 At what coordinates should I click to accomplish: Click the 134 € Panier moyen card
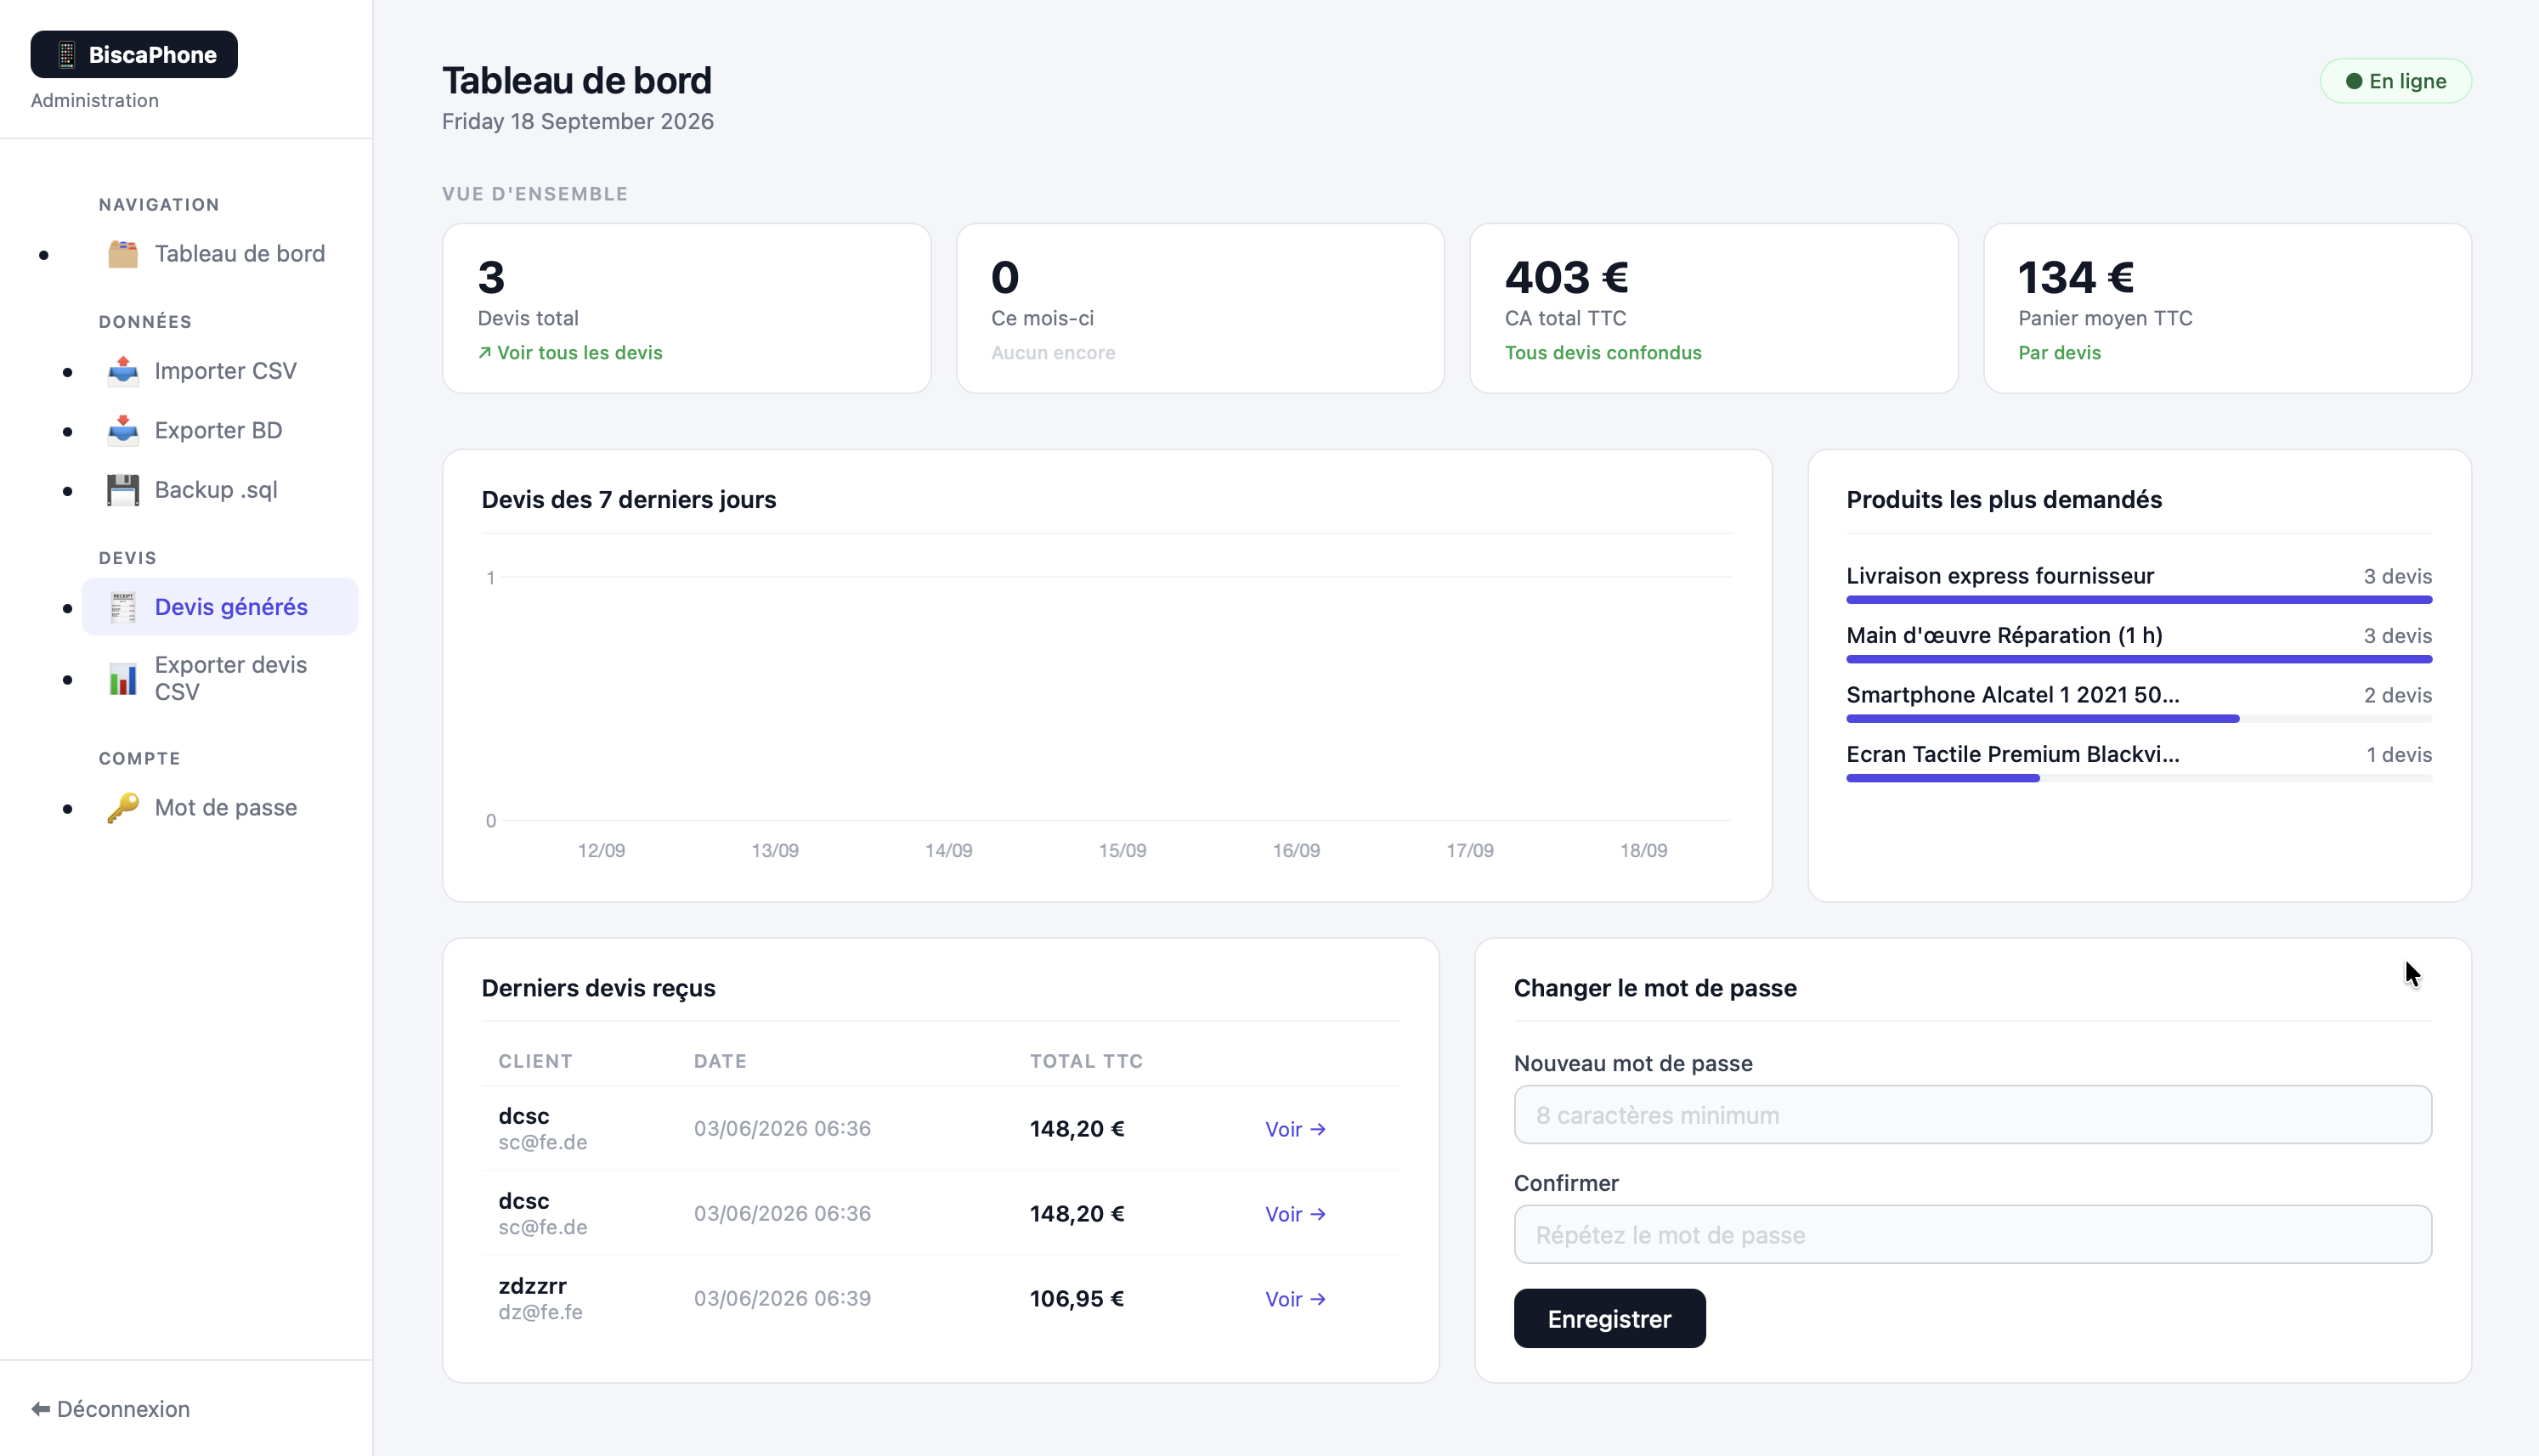click(2227, 308)
